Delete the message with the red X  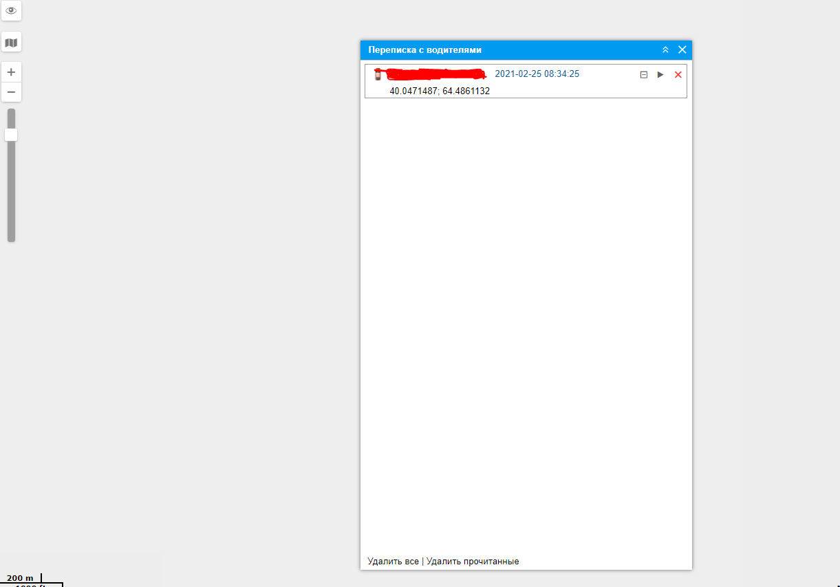pyautogui.click(x=678, y=75)
